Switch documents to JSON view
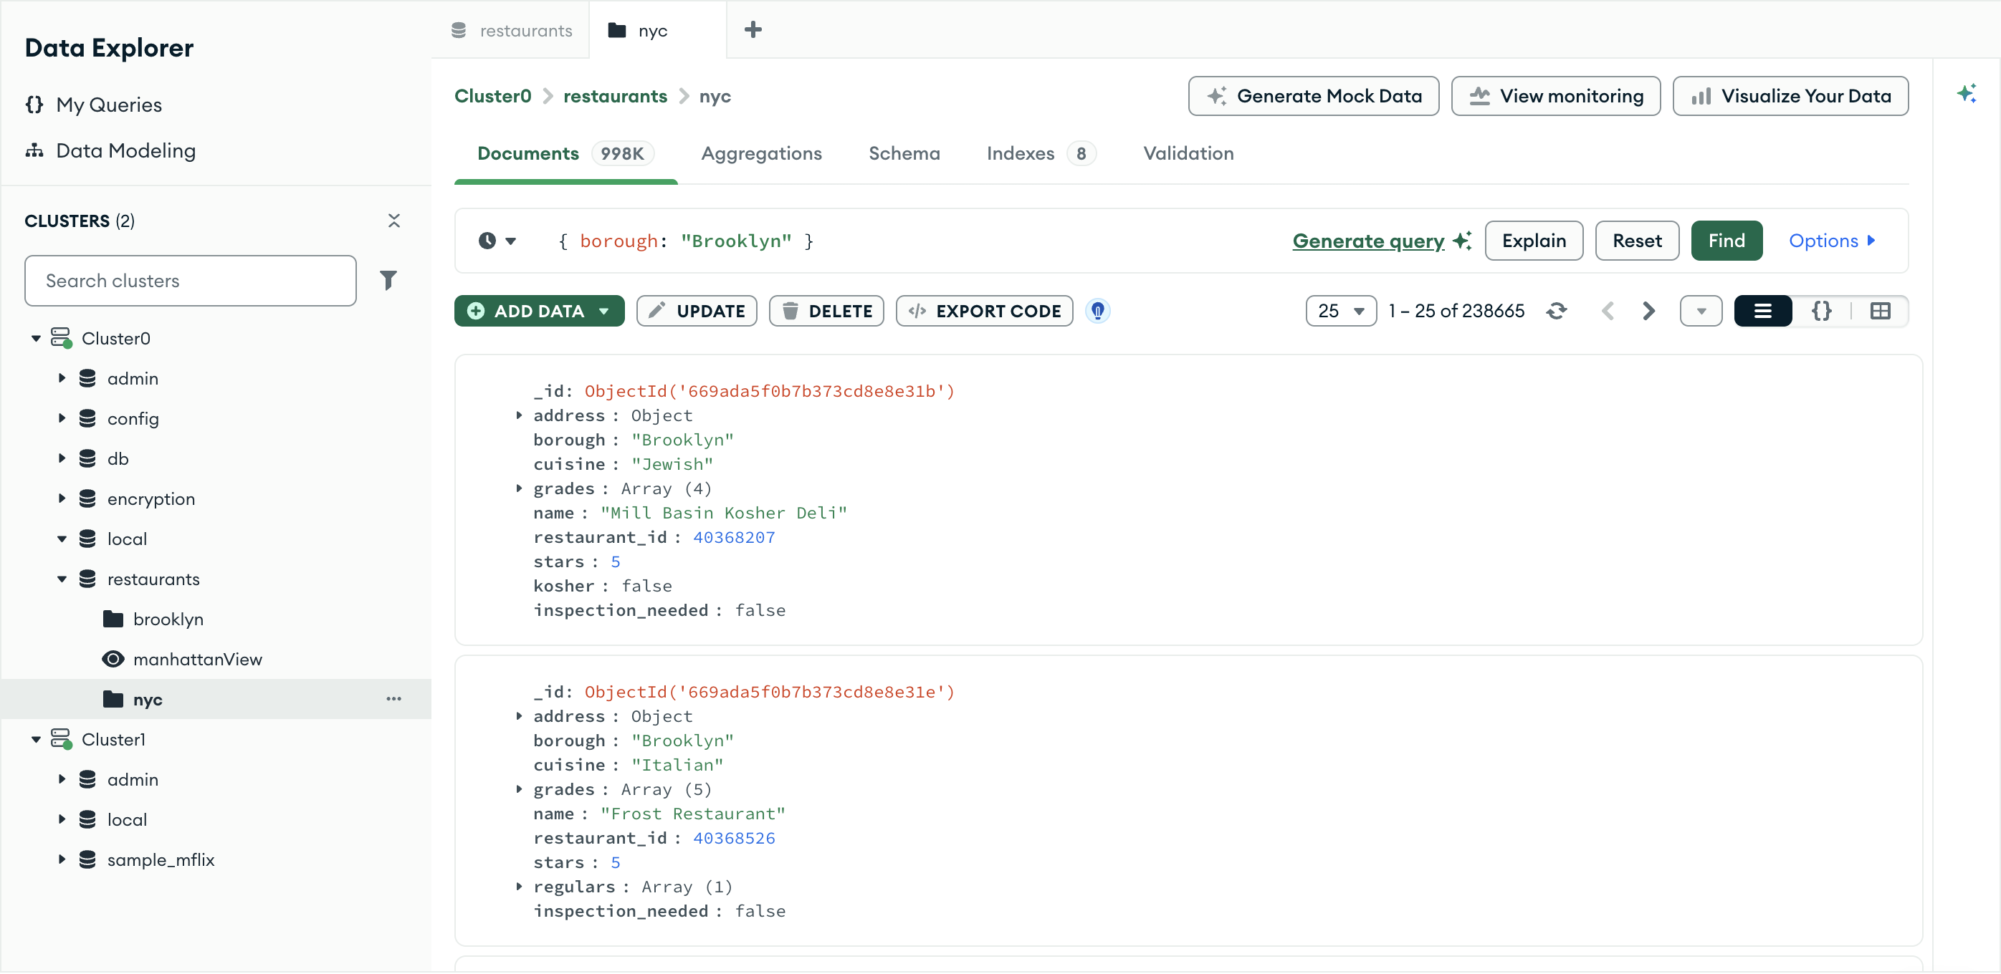 pyautogui.click(x=1823, y=310)
